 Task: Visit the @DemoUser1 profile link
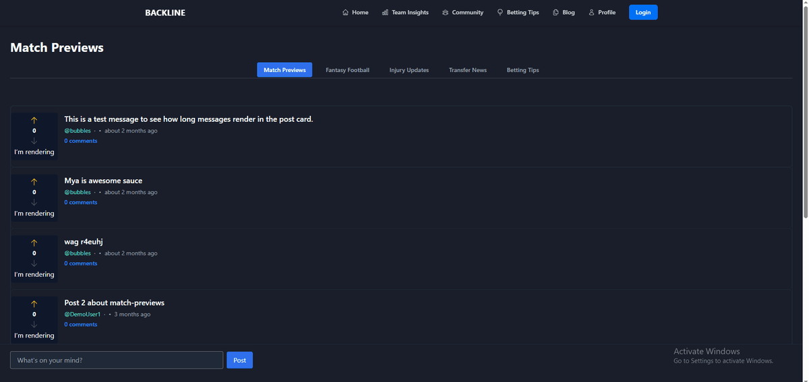coord(82,314)
